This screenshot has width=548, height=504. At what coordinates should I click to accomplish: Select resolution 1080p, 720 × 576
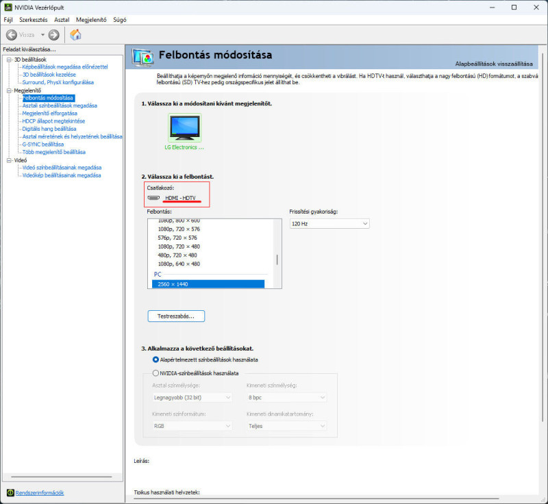tap(179, 229)
